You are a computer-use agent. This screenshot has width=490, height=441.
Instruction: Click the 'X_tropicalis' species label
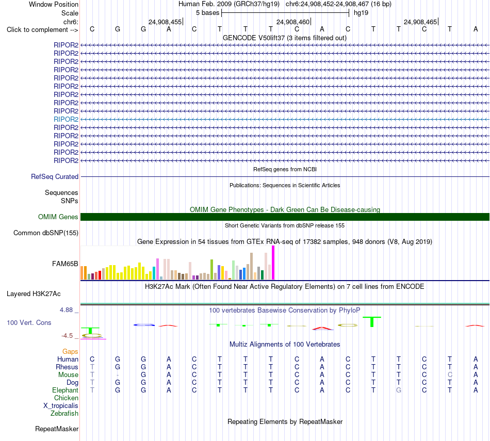[61, 406]
